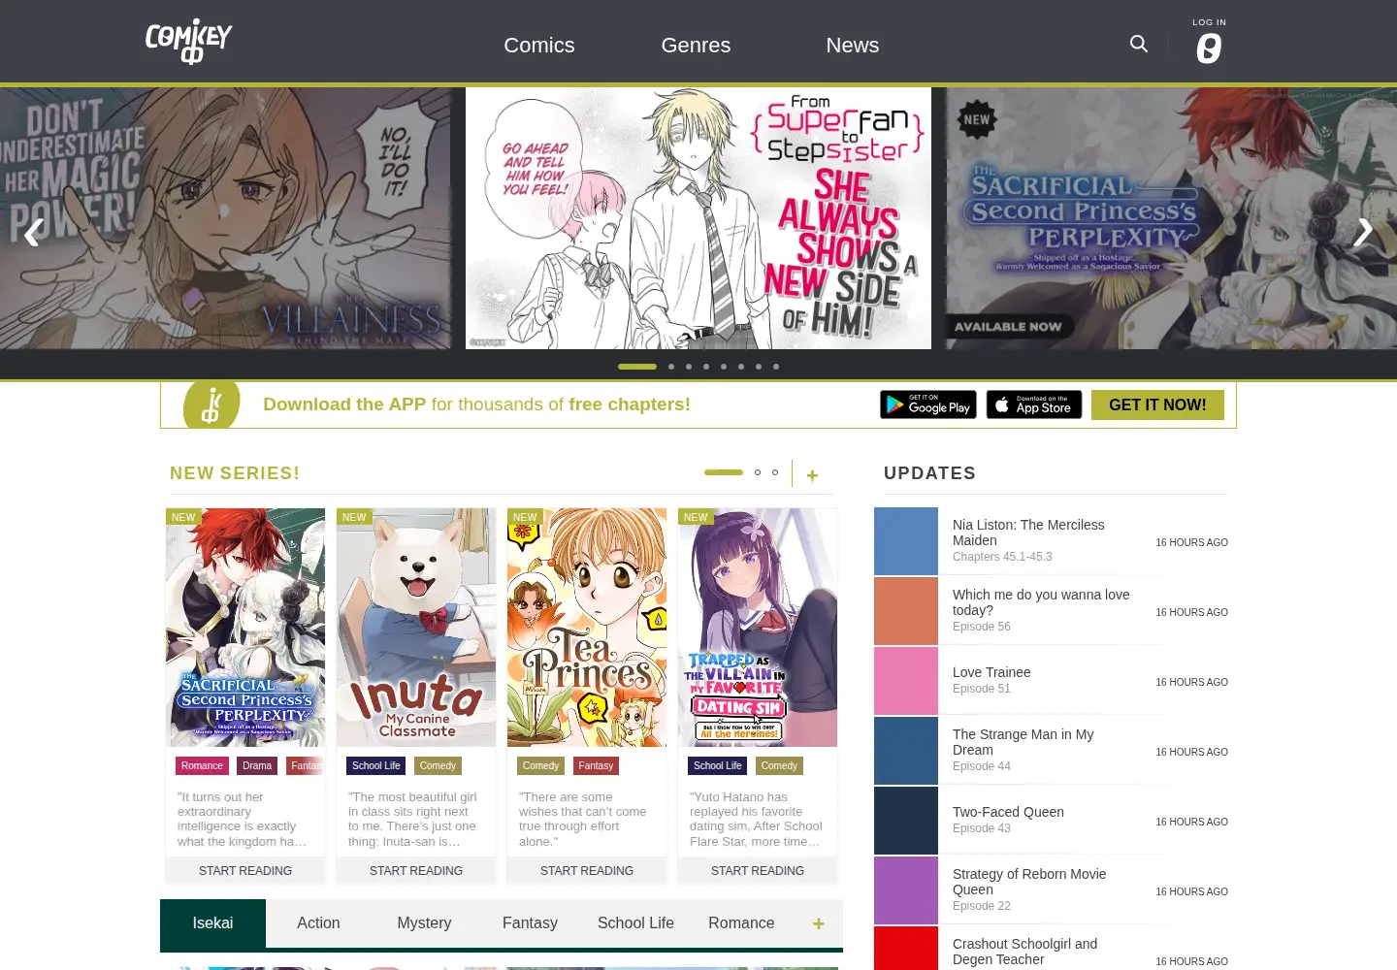Click the Drama genre tag
Image resolution: width=1397 pixels, height=970 pixels.
(x=257, y=766)
